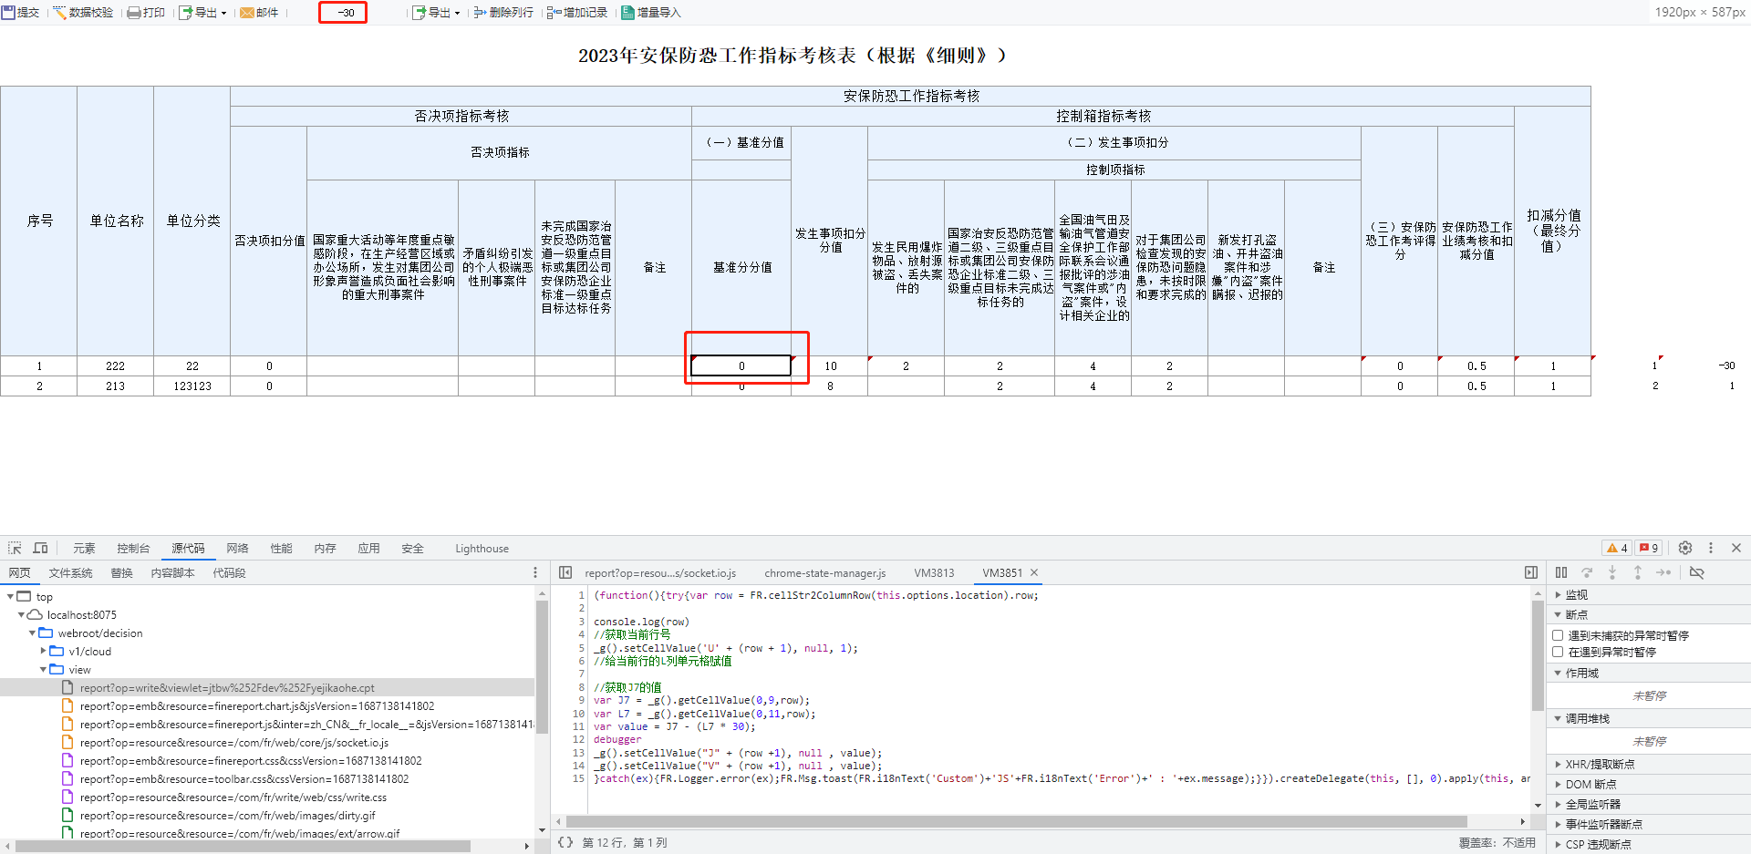Switch to 替换 overrides tab
The height and width of the screenshot is (854, 1751).
point(121,572)
